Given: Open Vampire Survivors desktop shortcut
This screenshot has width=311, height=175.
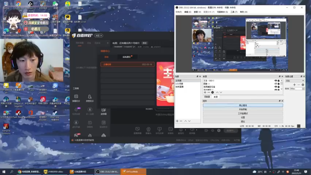Looking at the screenshot, I should pos(6,129).
